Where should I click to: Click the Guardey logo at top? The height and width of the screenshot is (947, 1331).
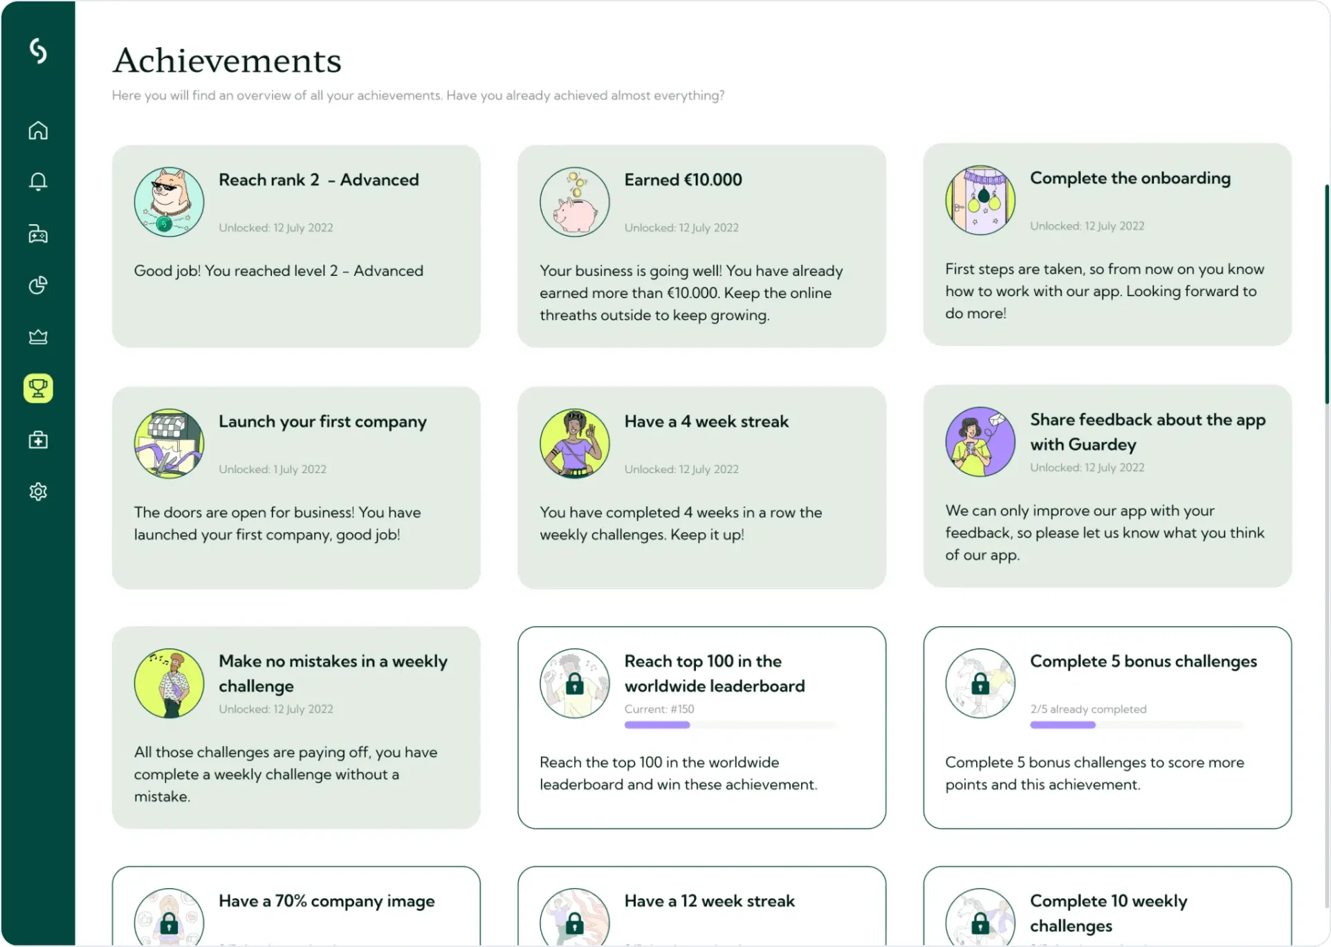coord(38,50)
